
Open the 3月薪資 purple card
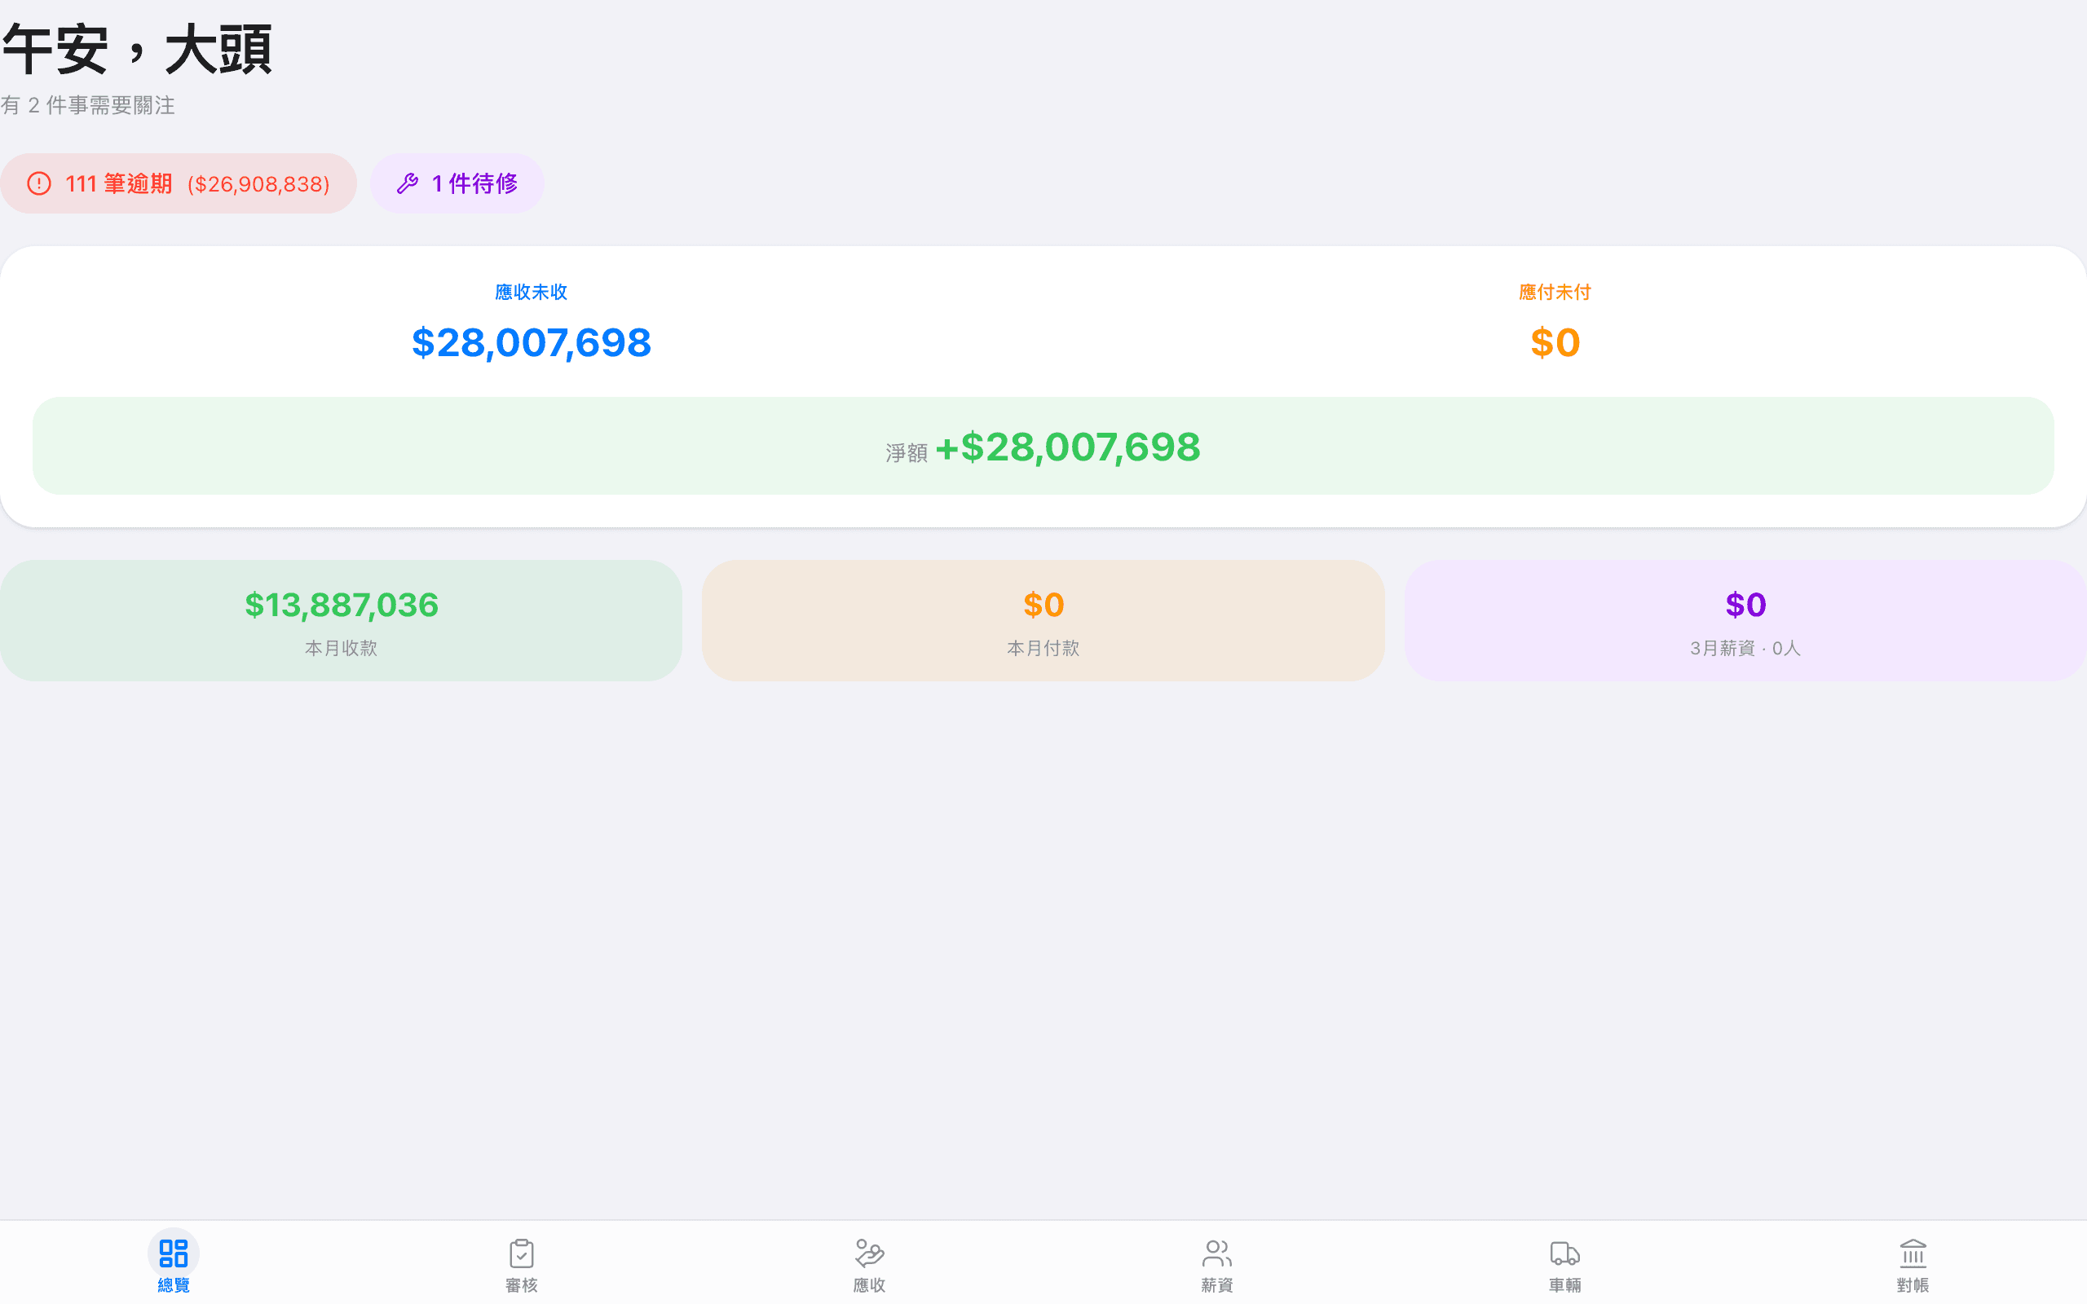(x=1745, y=621)
